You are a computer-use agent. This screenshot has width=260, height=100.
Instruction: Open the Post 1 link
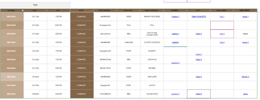click(222, 17)
